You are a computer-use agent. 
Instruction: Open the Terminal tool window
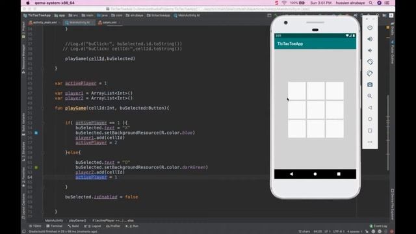point(54,226)
